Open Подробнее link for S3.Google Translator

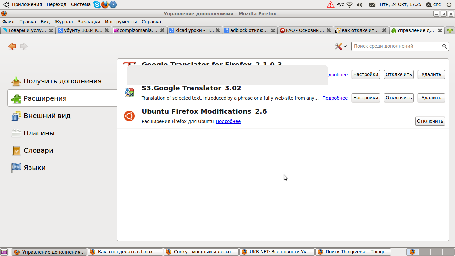[335, 98]
